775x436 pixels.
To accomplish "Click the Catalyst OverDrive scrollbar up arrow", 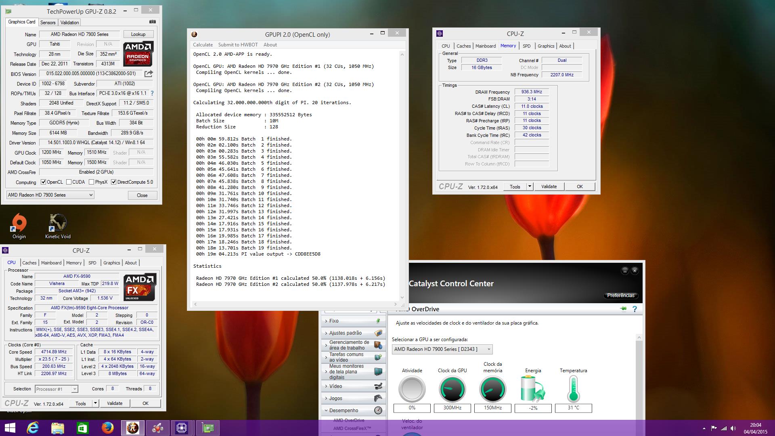I will point(639,337).
